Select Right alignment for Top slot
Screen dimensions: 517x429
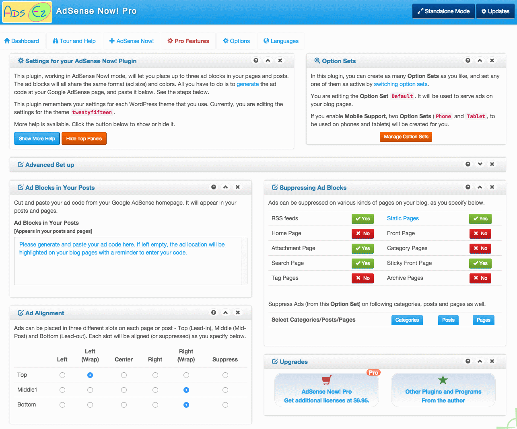click(155, 375)
